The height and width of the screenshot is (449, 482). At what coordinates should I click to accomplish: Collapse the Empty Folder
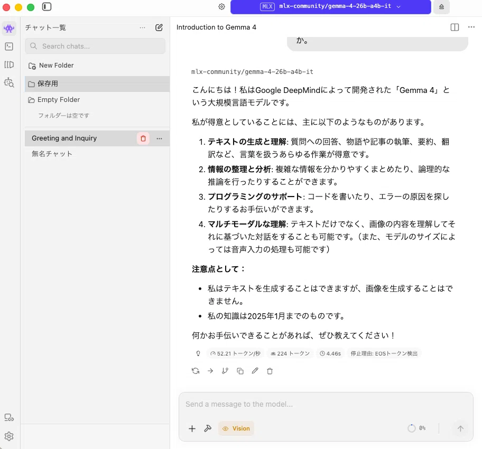pyautogui.click(x=97, y=100)
